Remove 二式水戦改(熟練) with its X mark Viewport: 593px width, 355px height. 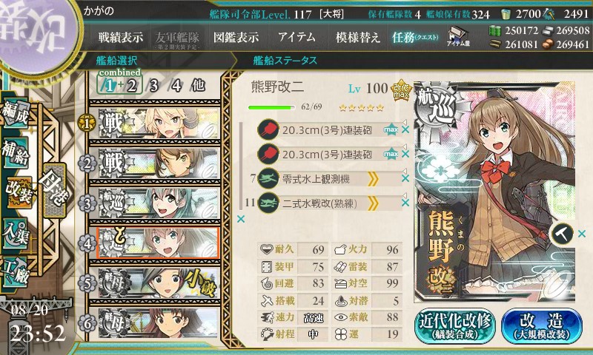tap(405, 203)
